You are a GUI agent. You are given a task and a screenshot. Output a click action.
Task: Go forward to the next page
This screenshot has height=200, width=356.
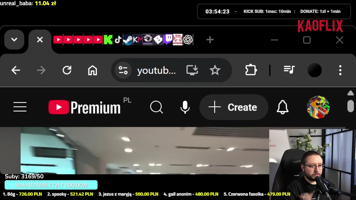41,70
